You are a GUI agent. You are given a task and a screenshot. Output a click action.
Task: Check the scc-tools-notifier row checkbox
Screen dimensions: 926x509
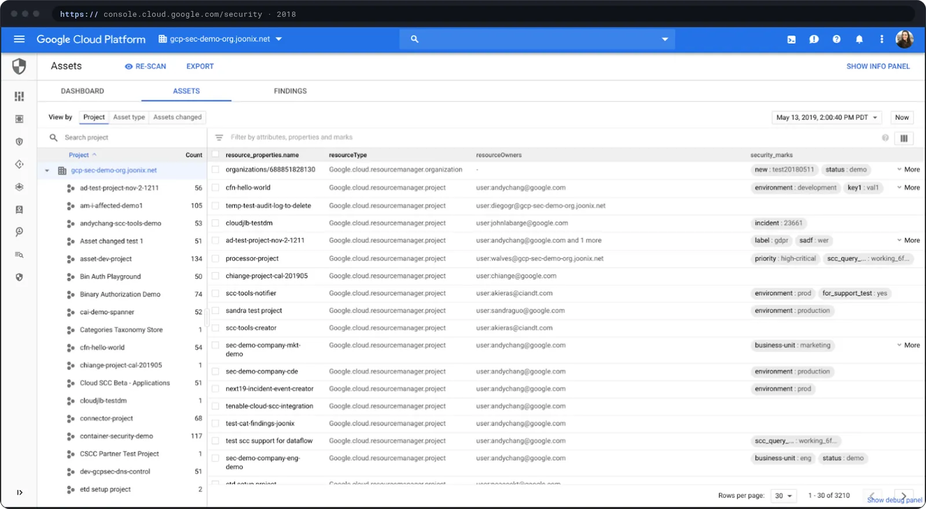pyautogui.click(x=215, y=294)
